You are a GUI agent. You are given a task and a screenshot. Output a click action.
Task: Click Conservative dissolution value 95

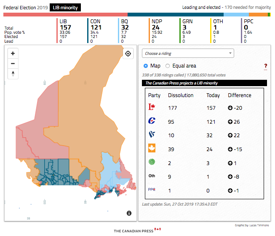point(171,122)
